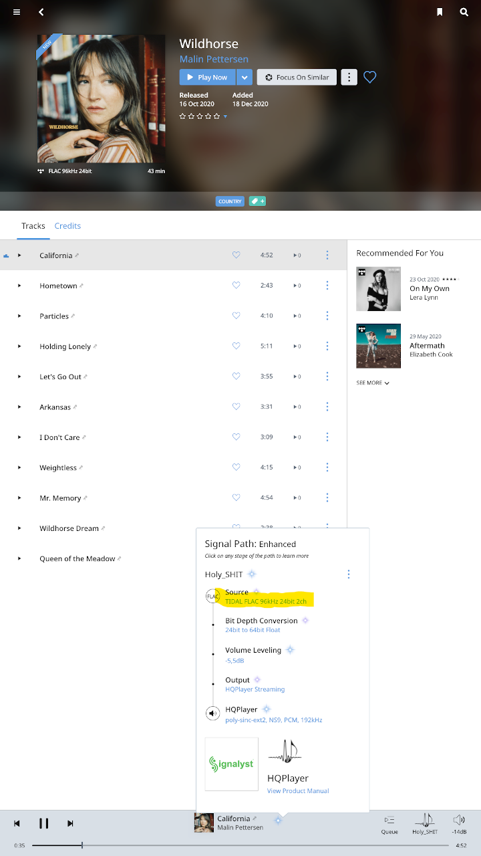Viewport: 481px width, 856px height.
Task: Toggle heart on Holding Lonely track
Action: tap(236, 346)
